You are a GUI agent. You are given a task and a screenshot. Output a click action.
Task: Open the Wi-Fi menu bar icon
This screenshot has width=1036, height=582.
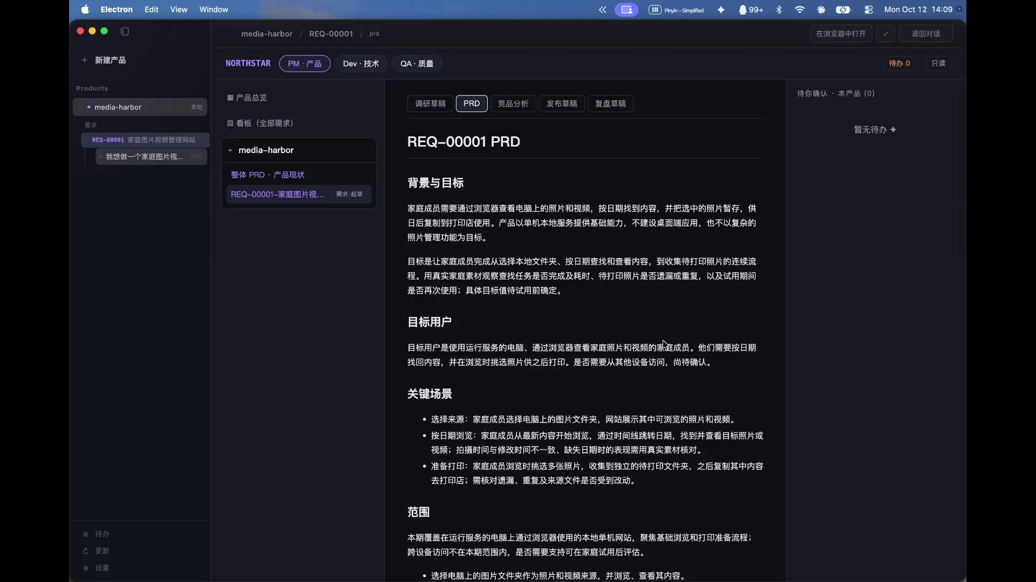[800, 10]
